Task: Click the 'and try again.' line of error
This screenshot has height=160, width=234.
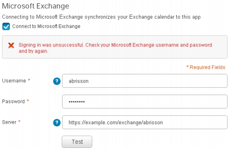Action: click(x=33, y=51)
